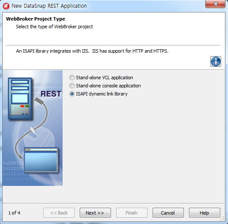Cancel the DataSnap REST wizard

(x=168, y=213)
